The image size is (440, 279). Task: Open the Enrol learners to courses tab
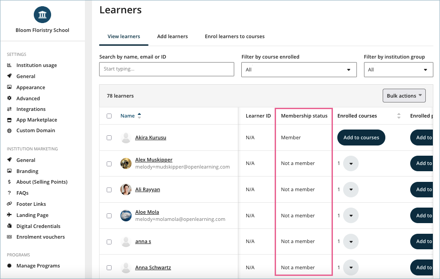click(234, 36)
